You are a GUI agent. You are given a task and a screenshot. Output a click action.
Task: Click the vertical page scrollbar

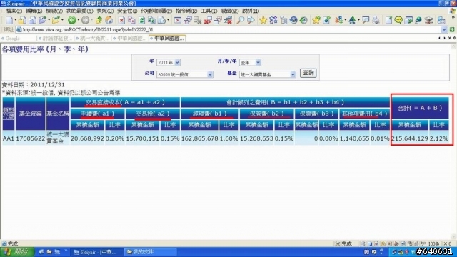pos(453,141)
